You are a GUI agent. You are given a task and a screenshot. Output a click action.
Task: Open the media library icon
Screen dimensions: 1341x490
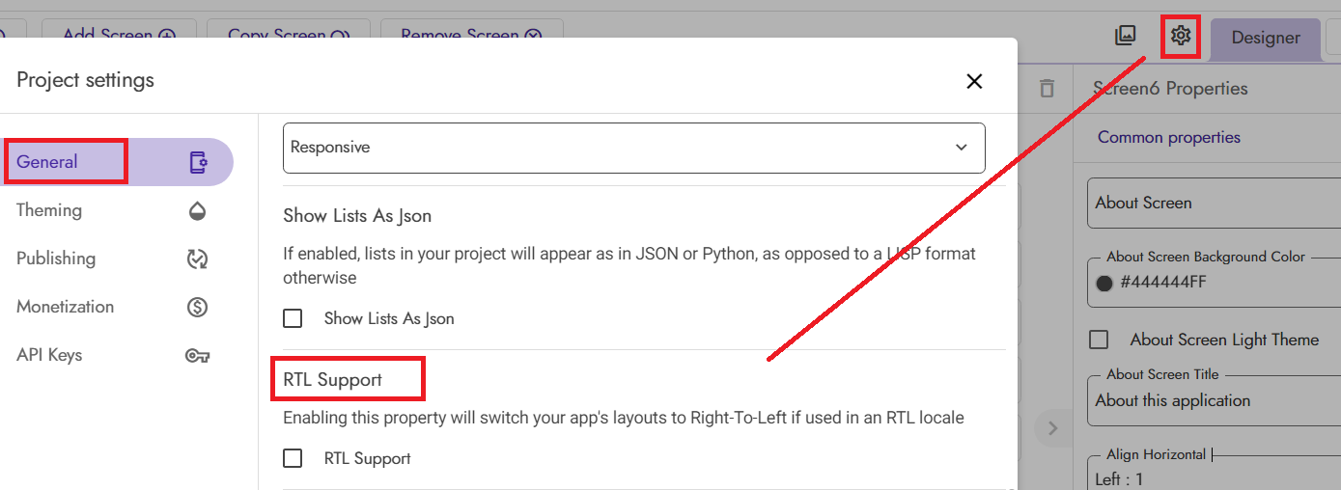pyautogui.click(x=1125, y=37)
